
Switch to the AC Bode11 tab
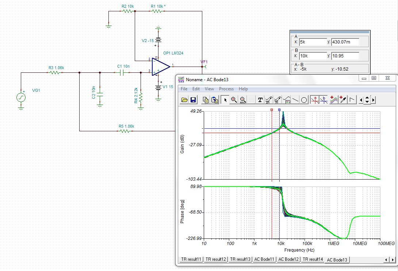[x=264, y=259]
